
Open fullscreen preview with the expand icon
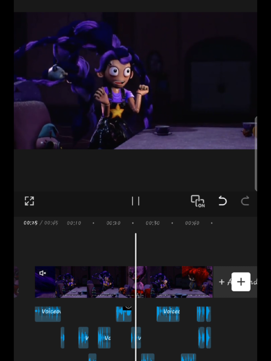point(29,201)
